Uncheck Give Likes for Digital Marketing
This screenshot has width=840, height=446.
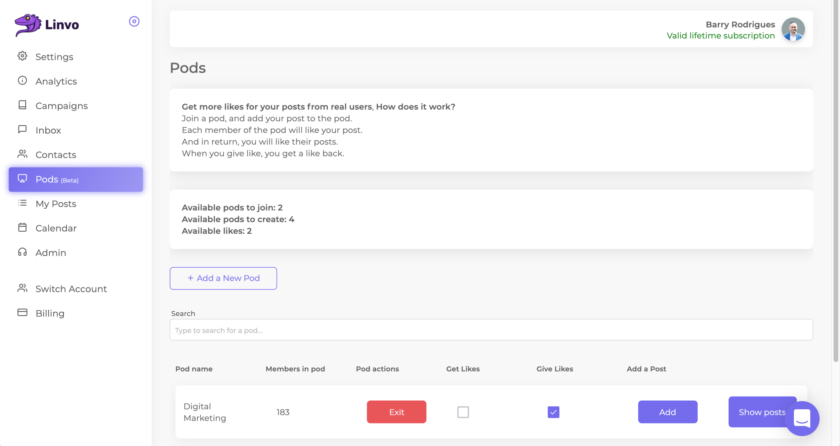553,412
